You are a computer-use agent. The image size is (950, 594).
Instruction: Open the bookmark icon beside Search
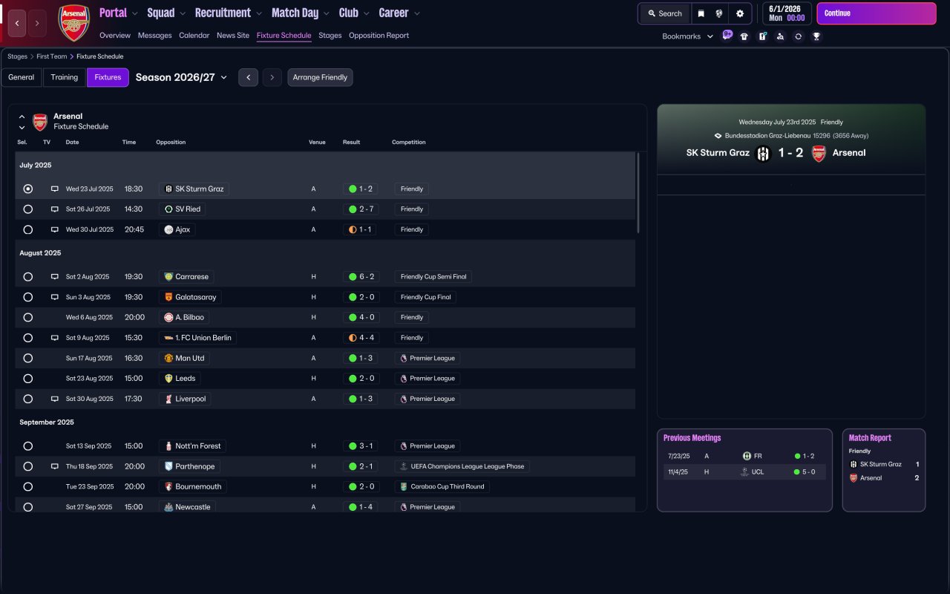(701, 13)
